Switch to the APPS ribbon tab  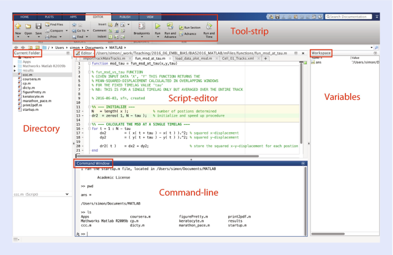tap(73, 17)
